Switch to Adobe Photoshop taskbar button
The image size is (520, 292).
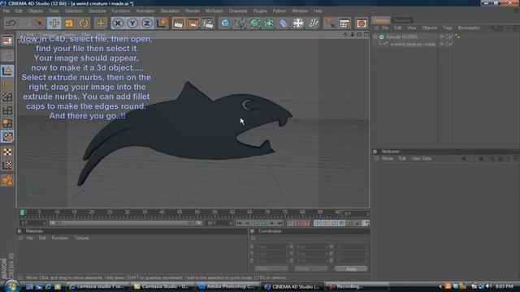coord(227,286)
